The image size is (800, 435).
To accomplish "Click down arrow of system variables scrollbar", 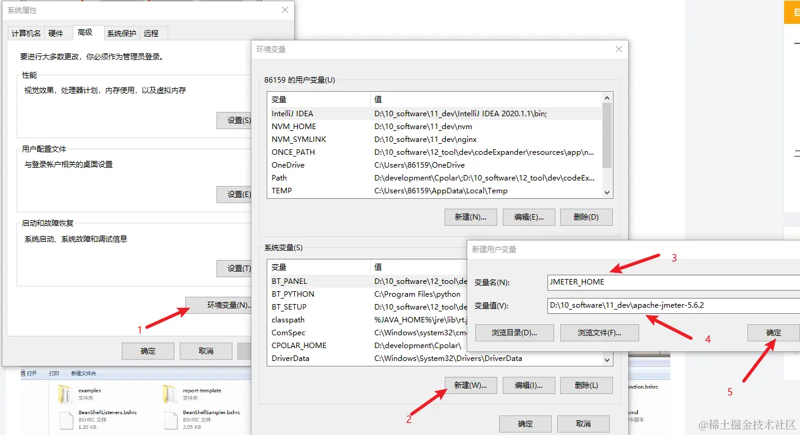I will point(607,360).
